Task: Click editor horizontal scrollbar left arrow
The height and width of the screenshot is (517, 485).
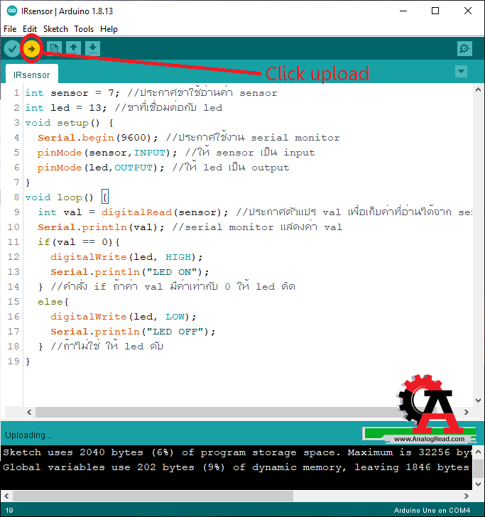Action: pos(29,412)
